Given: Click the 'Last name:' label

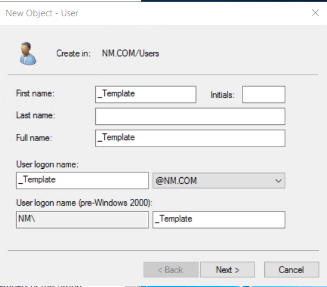Looking at the screenshot, I should point(36,115).
